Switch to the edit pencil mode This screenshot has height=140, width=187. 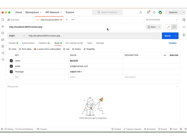pos(168,27)
